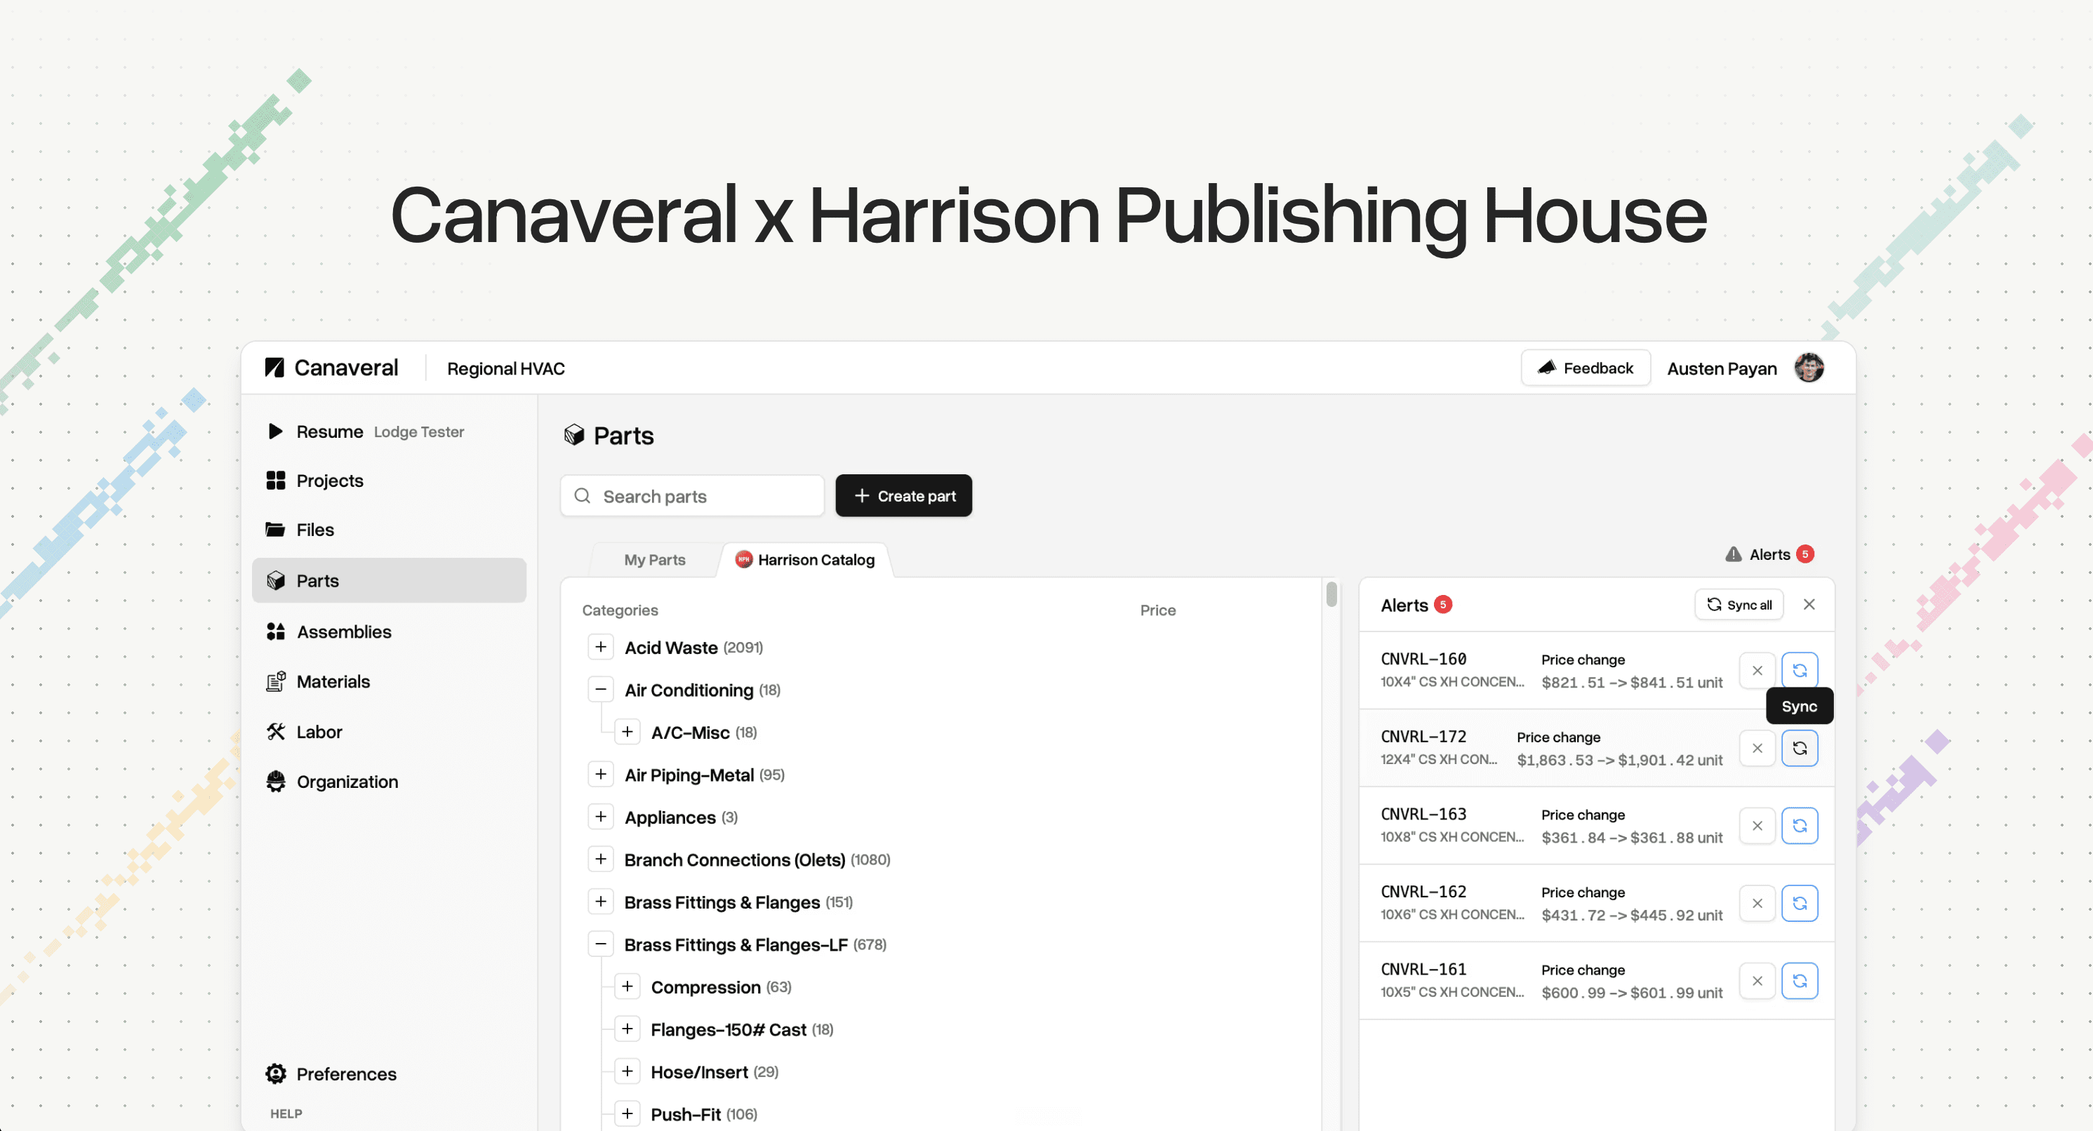Expand the A/C-Misc subcategory
Screen dimensions: 2093x1131
click(x=627, y=732)
